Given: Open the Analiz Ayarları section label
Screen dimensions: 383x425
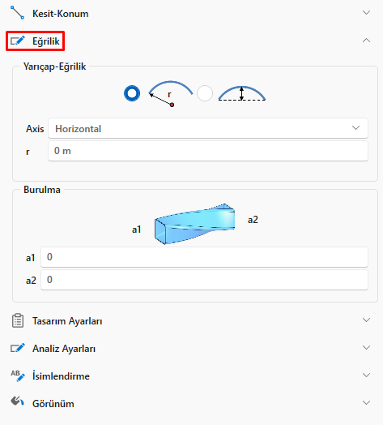Looking at the screenshot, I should (64, 349).
